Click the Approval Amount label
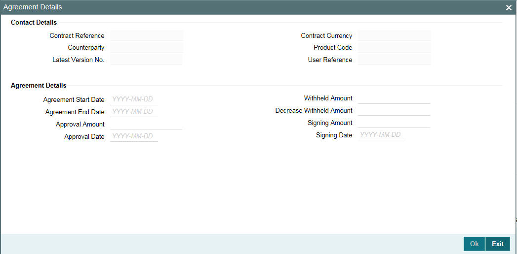Screen dimensions: 517x254 click(x=80, y=124)
